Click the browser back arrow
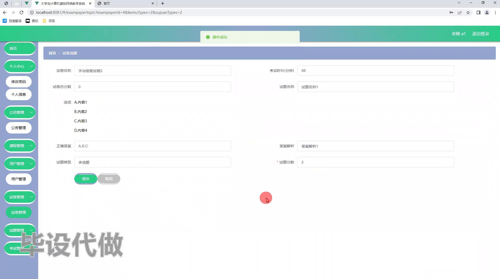The image size is (500, 279). pos(5,12)
